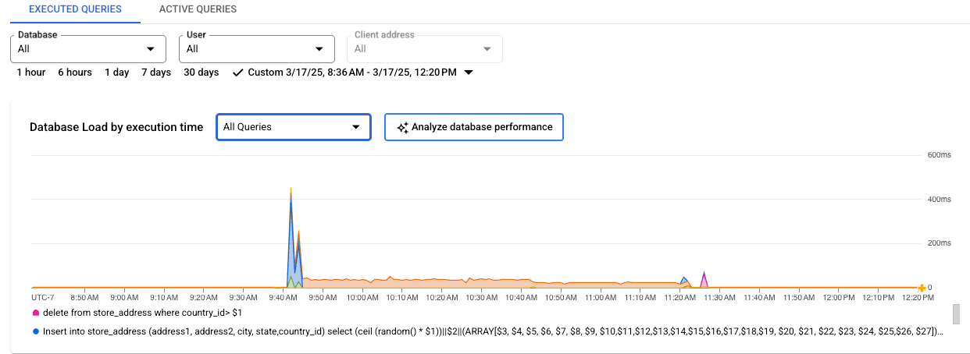Click the legend's vertical scrollbar
Screen dimensions: 970x354
pos(955,313)
